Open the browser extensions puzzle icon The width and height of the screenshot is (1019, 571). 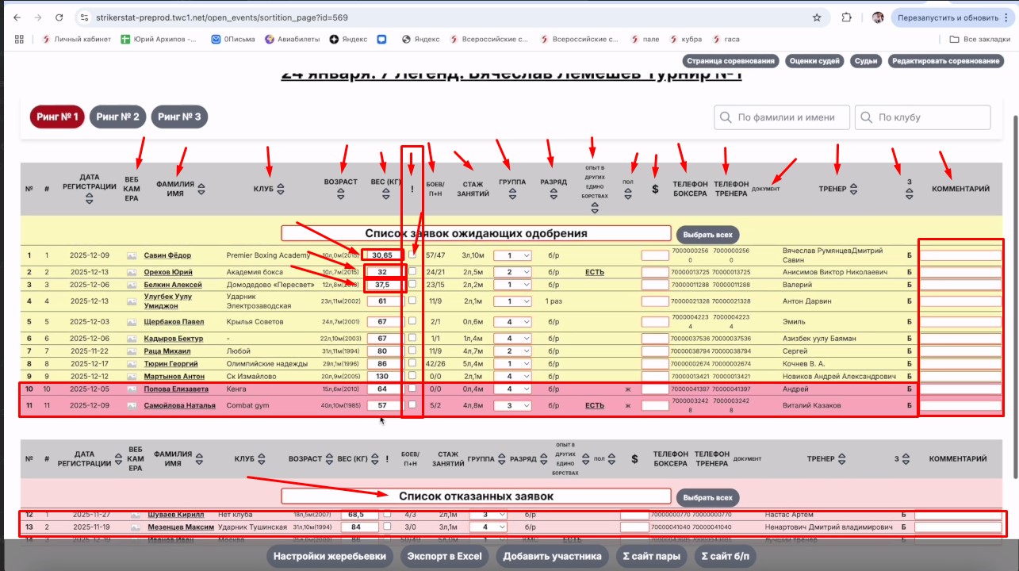coord(846,17)
